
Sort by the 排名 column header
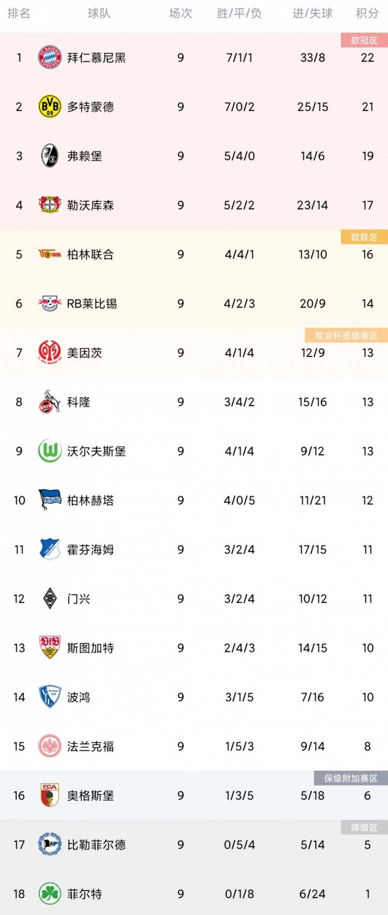click(19, 13)
